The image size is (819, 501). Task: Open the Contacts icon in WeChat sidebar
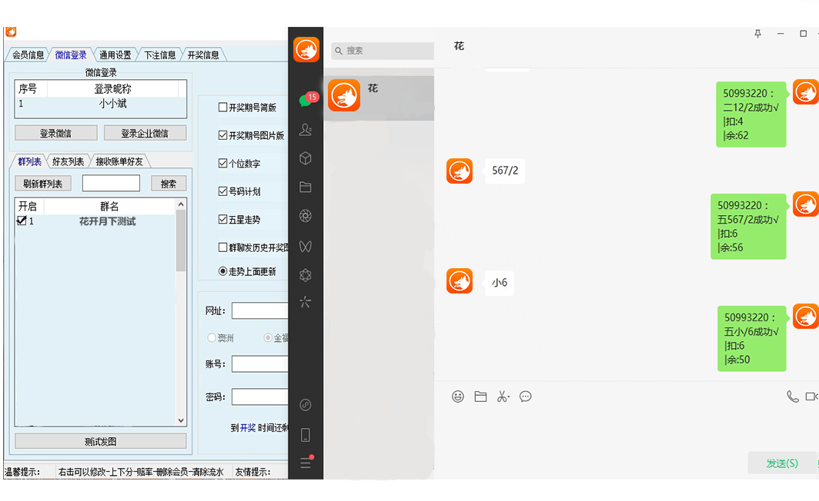click(306, 129)
